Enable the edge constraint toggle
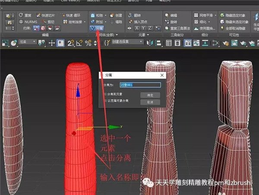259x195 pixels. [43, 28]
